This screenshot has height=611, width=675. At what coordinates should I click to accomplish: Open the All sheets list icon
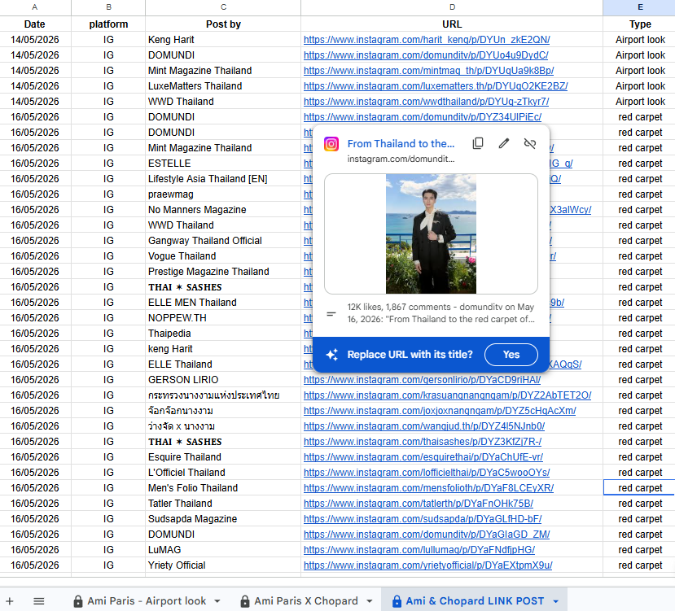(39, 601)
